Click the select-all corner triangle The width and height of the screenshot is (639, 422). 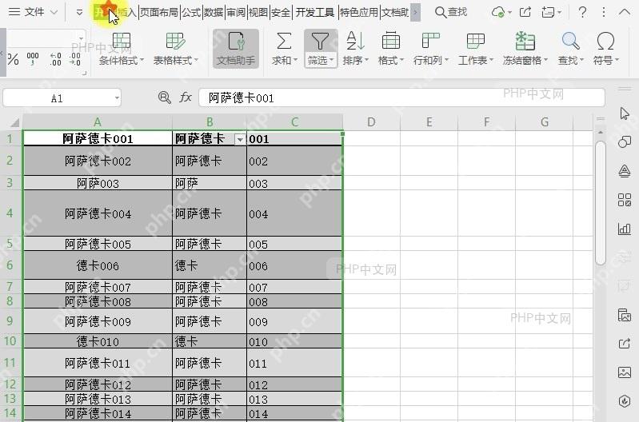click(14, 122)
